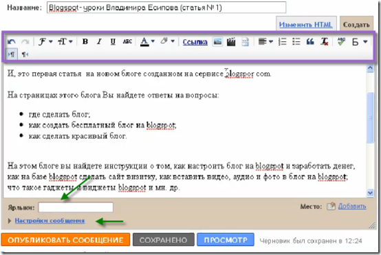The height and width of the screenshot is (255, 381).
Task: Toggle bold formatting
Action: (85, 42)
